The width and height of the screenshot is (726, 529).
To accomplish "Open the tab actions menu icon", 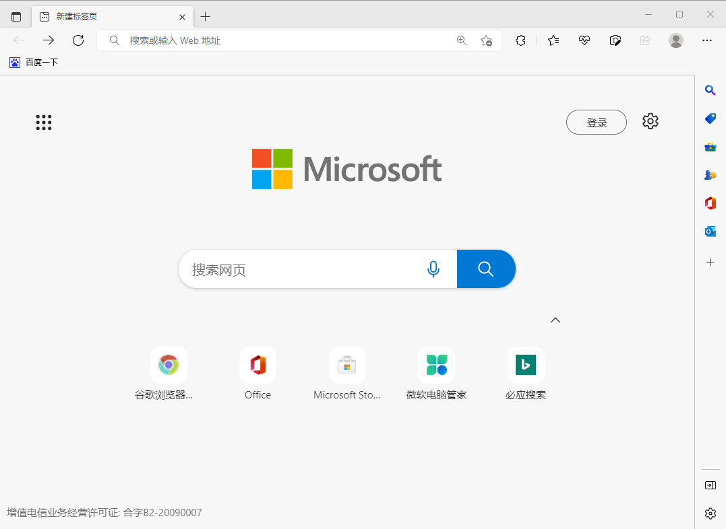I will [16, 17].
